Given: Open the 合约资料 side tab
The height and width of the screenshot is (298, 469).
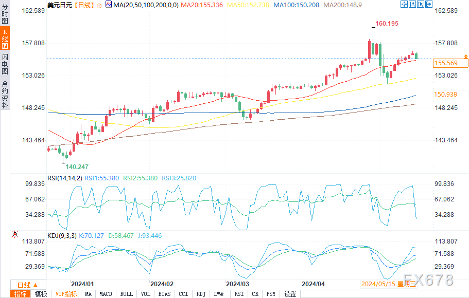Looking at the screenshot, I should point(5,94).
